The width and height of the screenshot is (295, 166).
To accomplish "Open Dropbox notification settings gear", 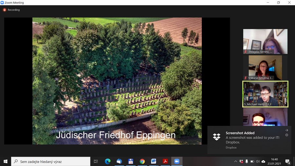I will click(286, 135).
